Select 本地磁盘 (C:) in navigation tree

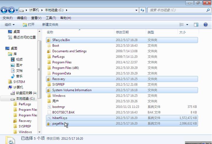pyautogui.click(x=23, y=98)
